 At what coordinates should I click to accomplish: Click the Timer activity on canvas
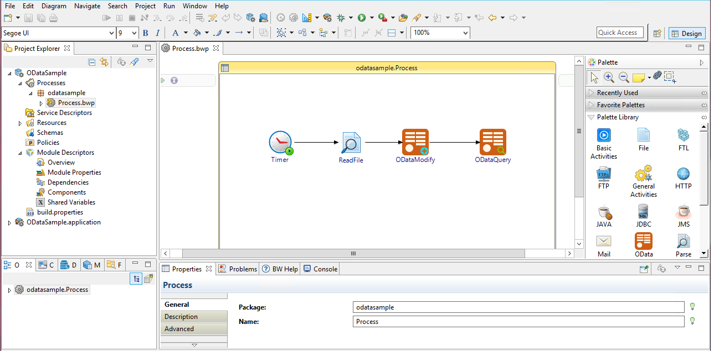click(x=280, y=143)
